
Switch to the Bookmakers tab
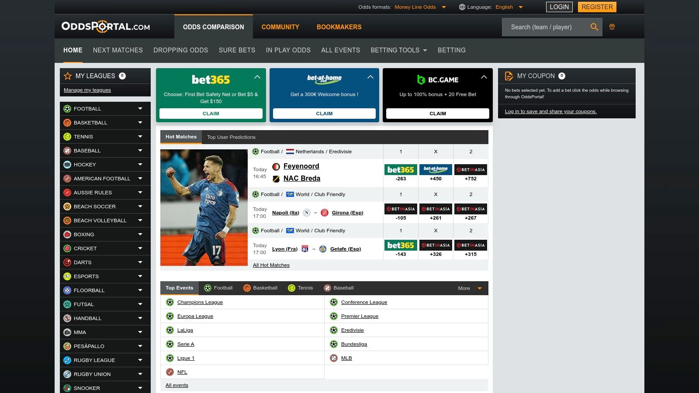pos(339,27)
